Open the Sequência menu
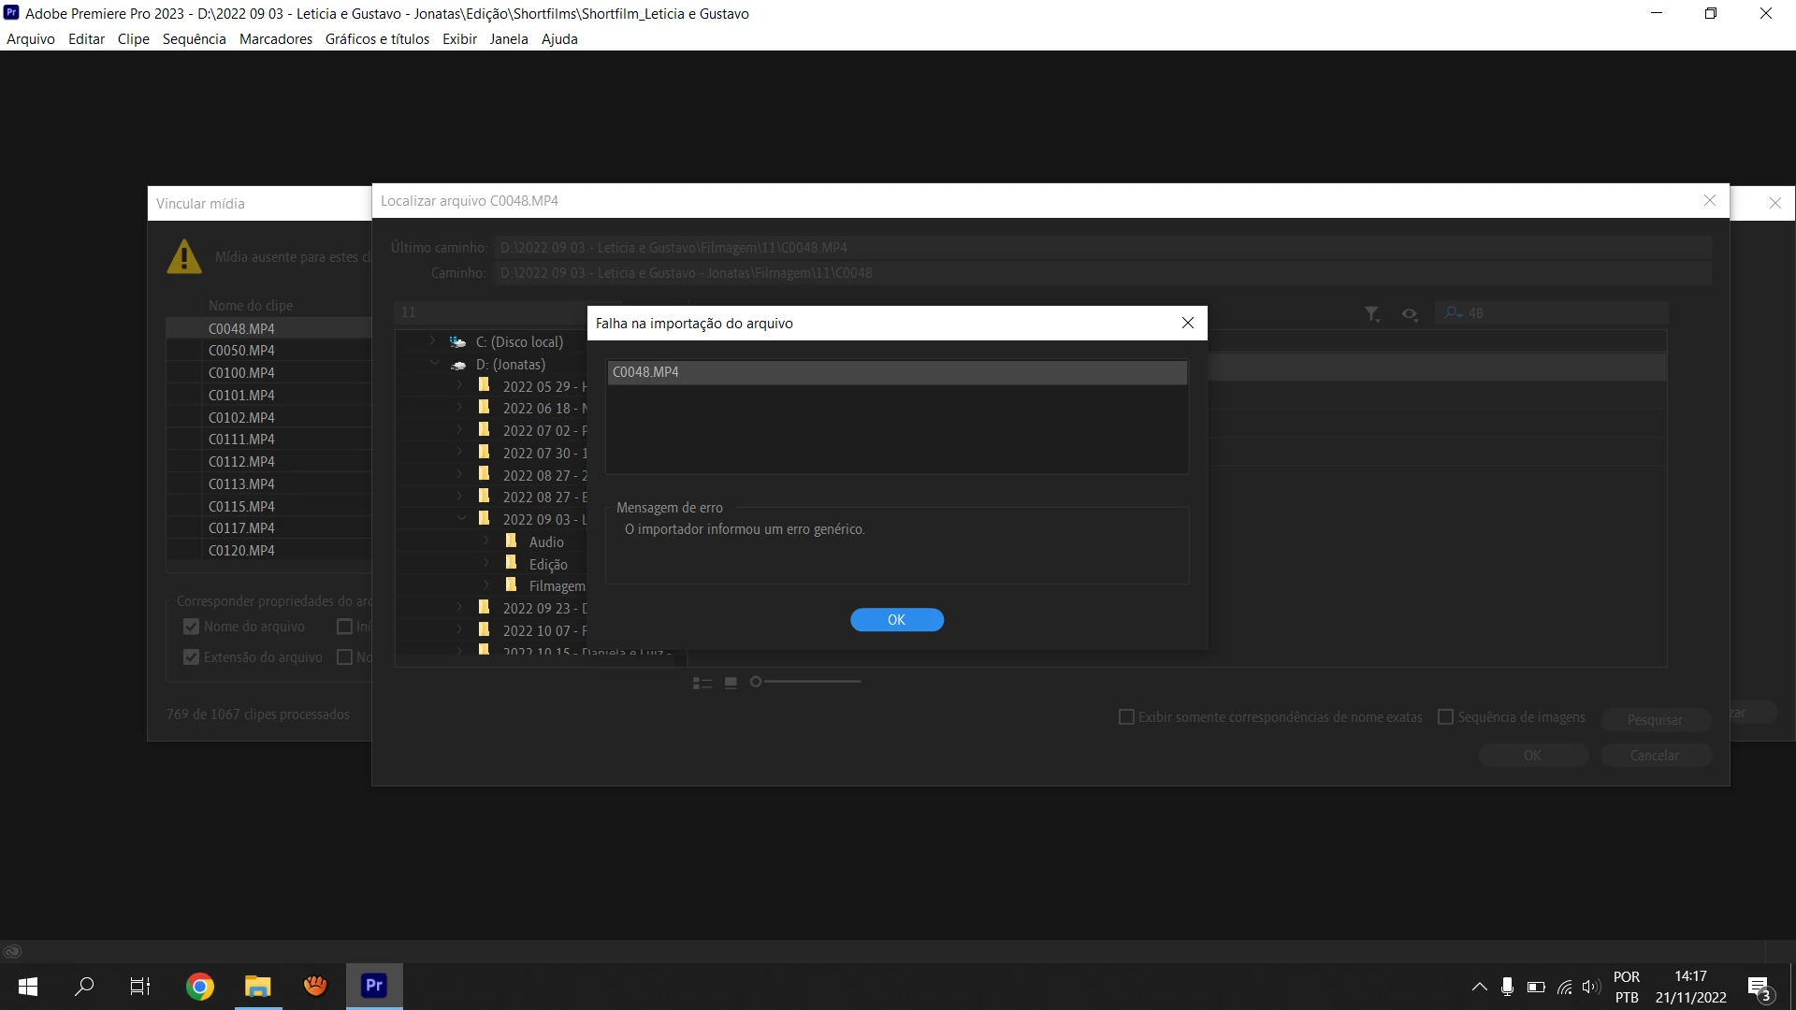This screenshot has width=1796, height=1010. point(194,39)
